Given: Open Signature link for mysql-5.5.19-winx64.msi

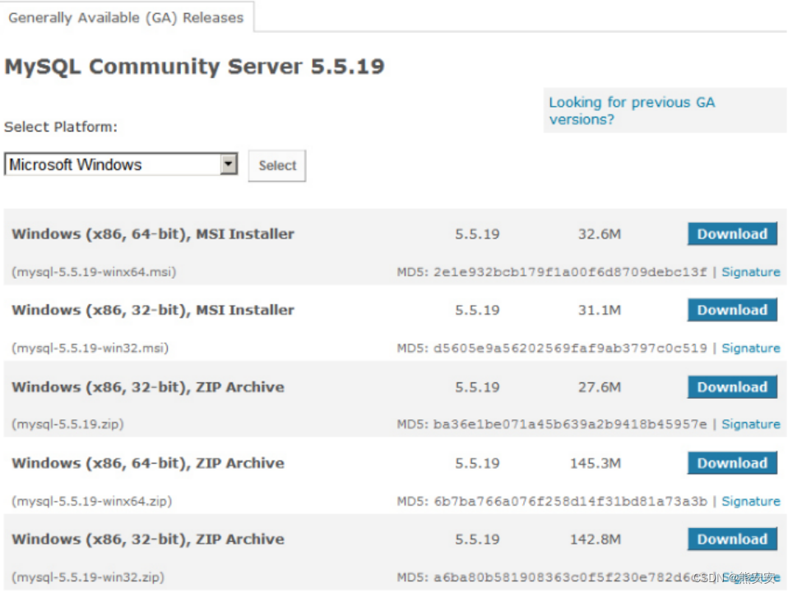Looking at the screenshot, I should [751, 272].
